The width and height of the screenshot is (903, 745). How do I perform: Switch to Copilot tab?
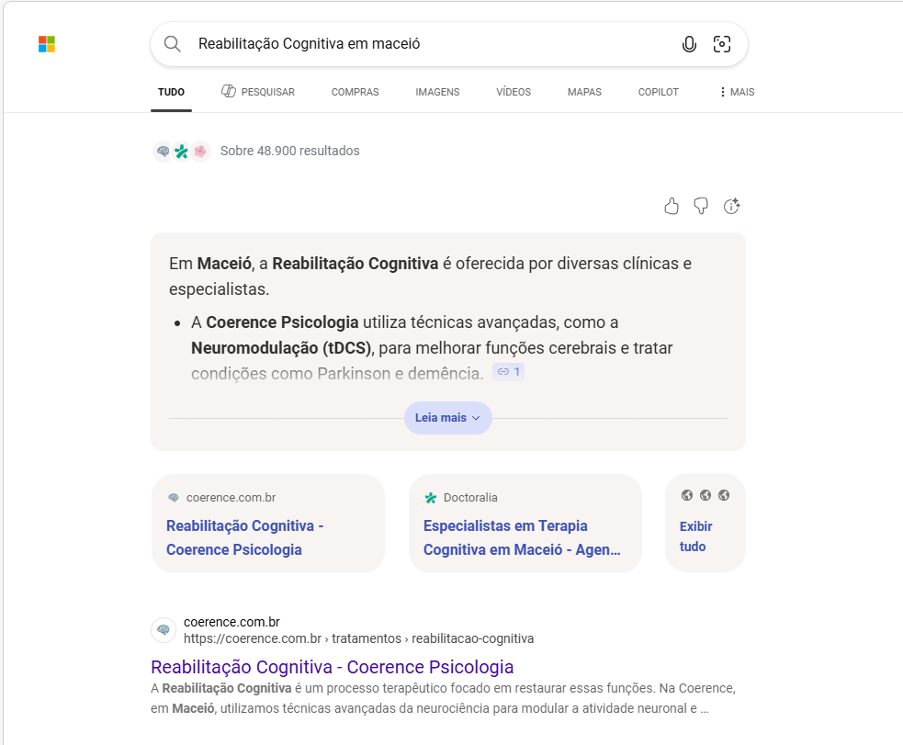(659, 92)
